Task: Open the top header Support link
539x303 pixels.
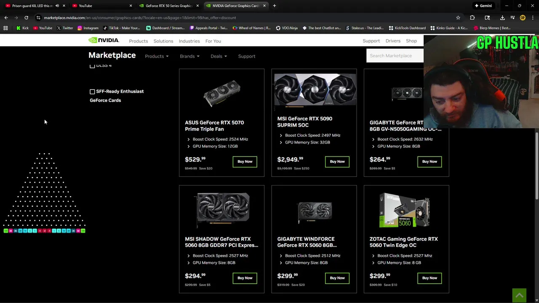Action: tap(371, 41)
